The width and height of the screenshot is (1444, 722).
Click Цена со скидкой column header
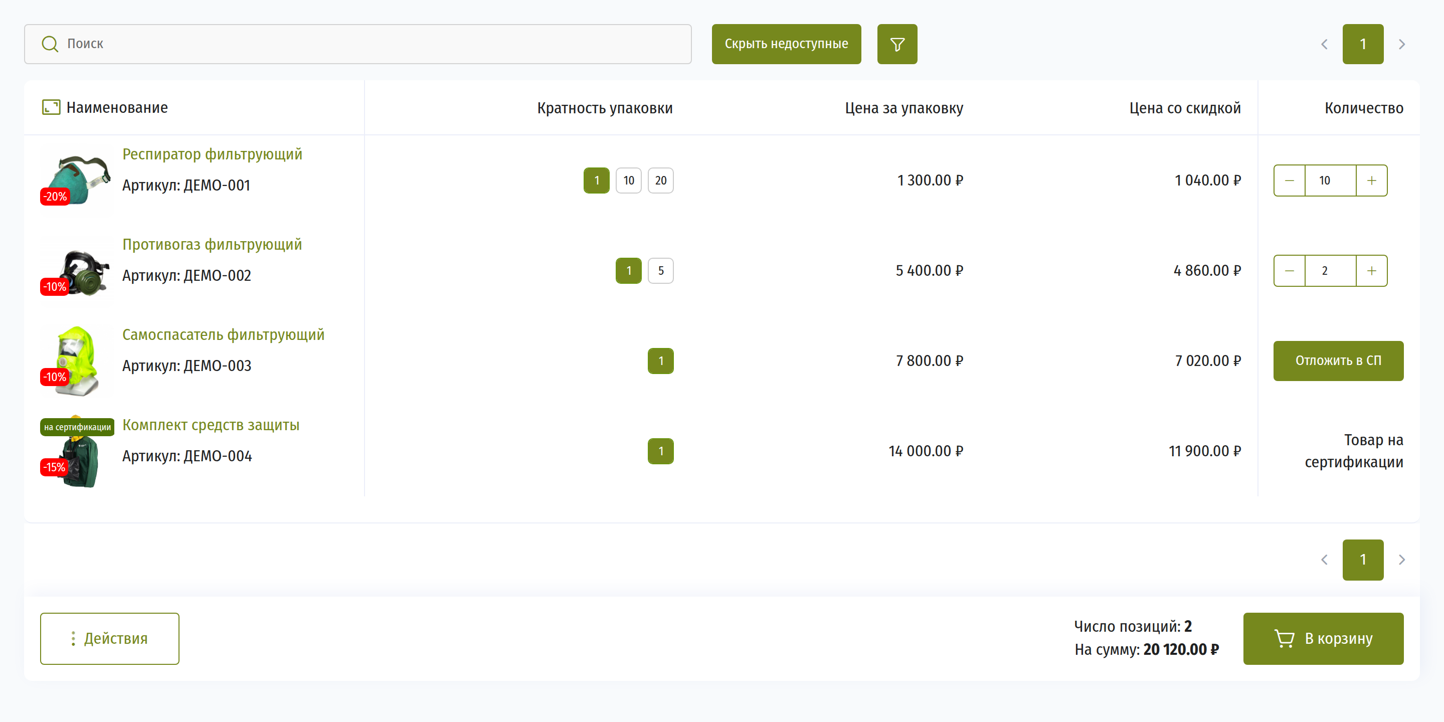click(x=1185, y=108)
